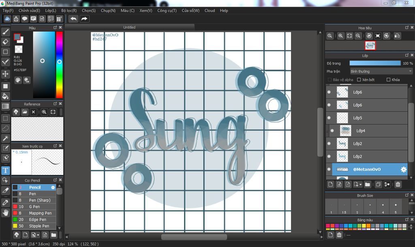415x247 pixels.
Task: Select the Text tool
Action: pyautogui.click(x=6, y=170)
